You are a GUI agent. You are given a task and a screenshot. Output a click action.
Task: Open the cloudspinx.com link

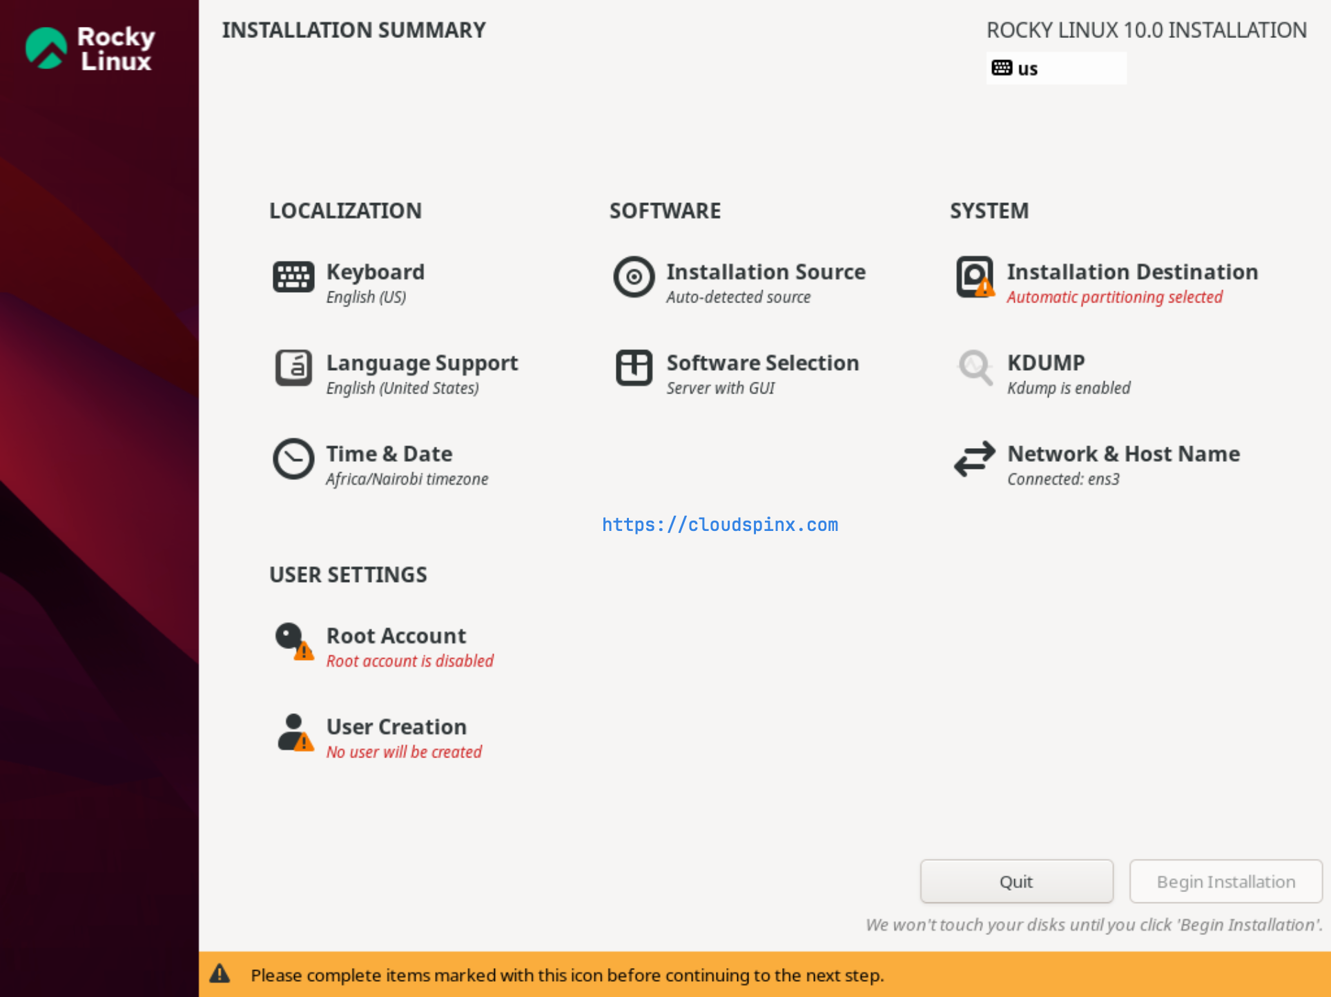coord(719,525)
